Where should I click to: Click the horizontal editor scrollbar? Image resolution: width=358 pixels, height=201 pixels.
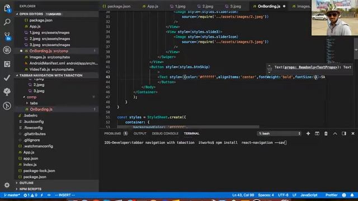pyautogui.click(x=189, y=127)
